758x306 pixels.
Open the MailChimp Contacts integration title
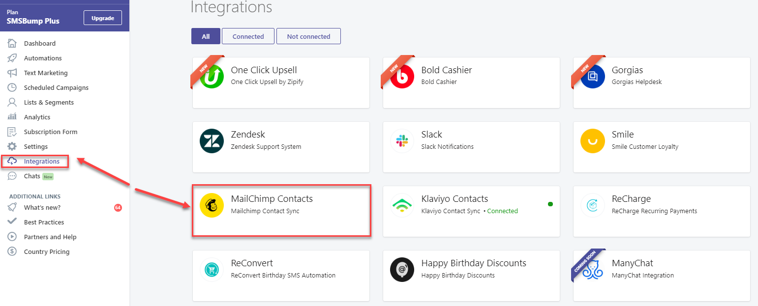[x=272, y=199]
